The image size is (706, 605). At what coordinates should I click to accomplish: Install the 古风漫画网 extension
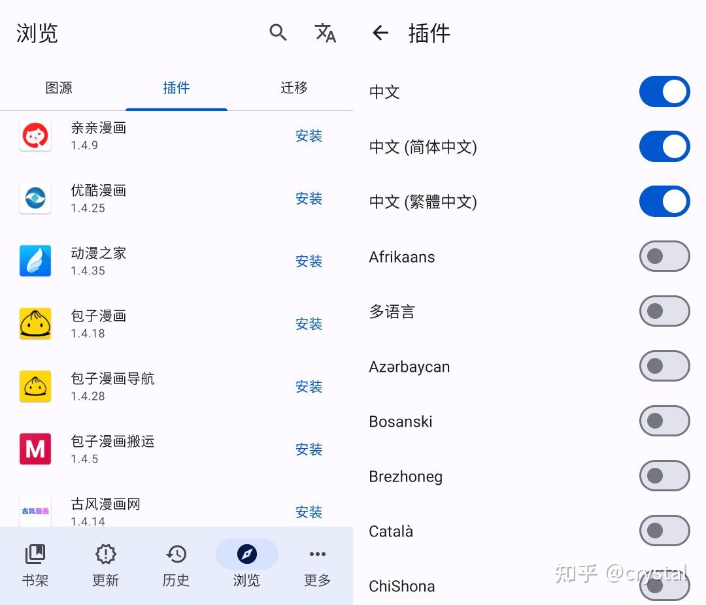click(309, 512)
